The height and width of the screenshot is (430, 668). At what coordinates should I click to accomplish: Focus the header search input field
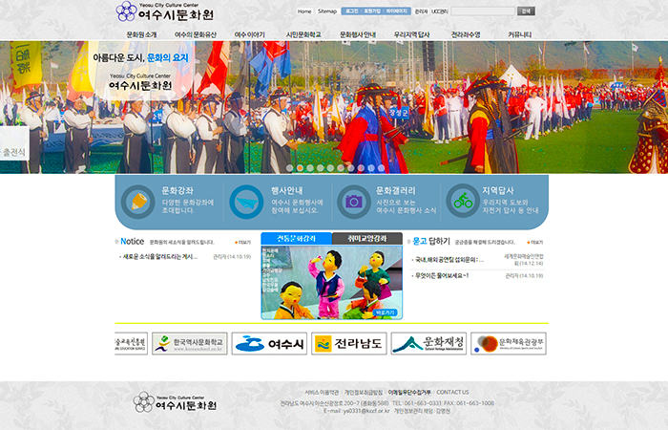coord(483,11)
